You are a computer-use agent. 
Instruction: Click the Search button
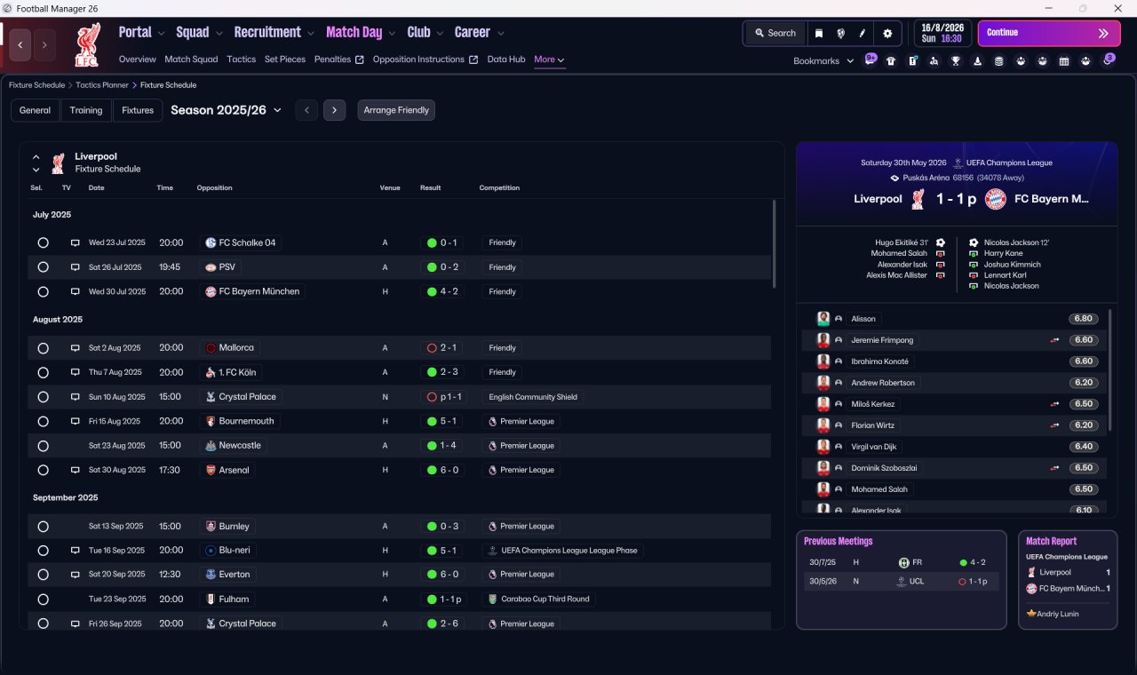[x=775, y=33]
